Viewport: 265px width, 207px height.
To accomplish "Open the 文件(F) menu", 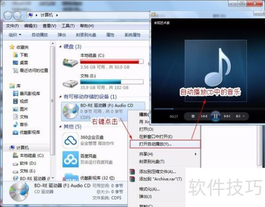I will pos(12,26).
